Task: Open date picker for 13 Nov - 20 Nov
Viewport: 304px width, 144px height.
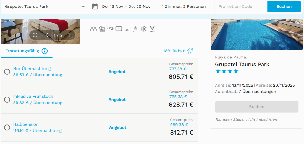Action: click(123, 7)
